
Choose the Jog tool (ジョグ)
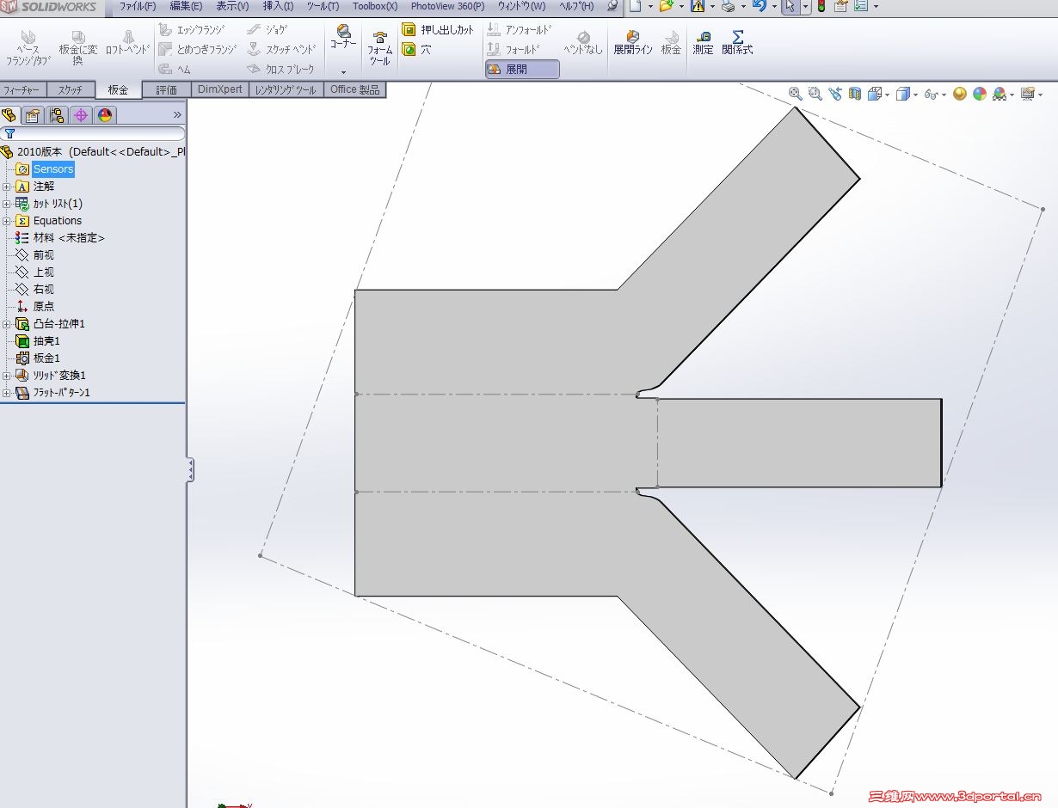[x=267, y=29]
